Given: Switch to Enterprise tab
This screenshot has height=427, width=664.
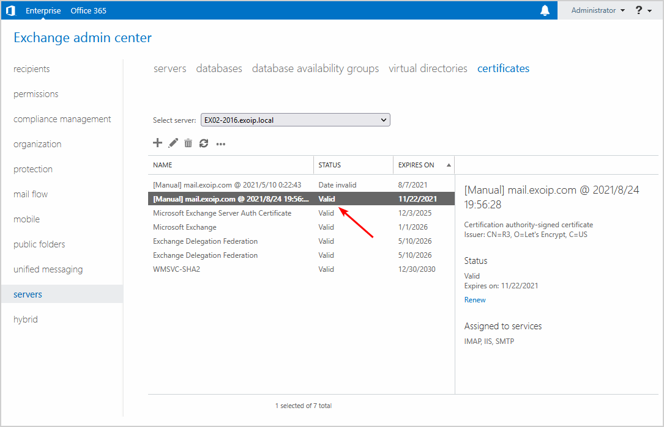Looking at the screenshot, I should [43, 10].
